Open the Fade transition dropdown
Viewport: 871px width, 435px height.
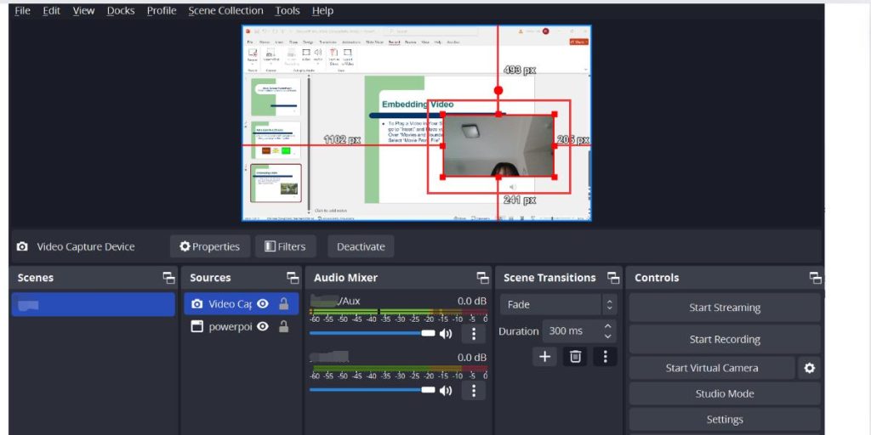click(x=558, y=305)
